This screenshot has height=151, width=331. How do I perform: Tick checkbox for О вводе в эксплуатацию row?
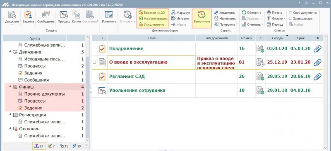pyautogui.click(x=94, y=62)
